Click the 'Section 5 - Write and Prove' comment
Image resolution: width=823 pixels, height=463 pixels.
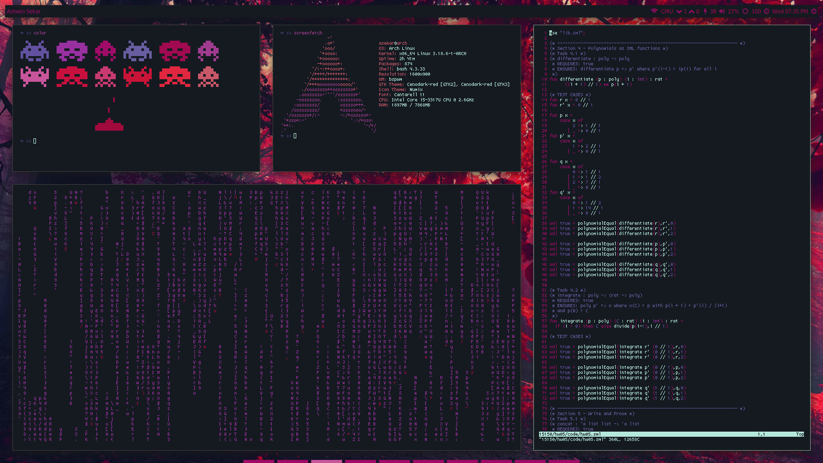point(592,414)
